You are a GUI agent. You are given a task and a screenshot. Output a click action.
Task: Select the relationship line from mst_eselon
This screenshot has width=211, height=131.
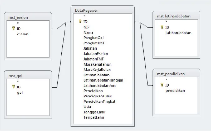click(x=61, y=25)
